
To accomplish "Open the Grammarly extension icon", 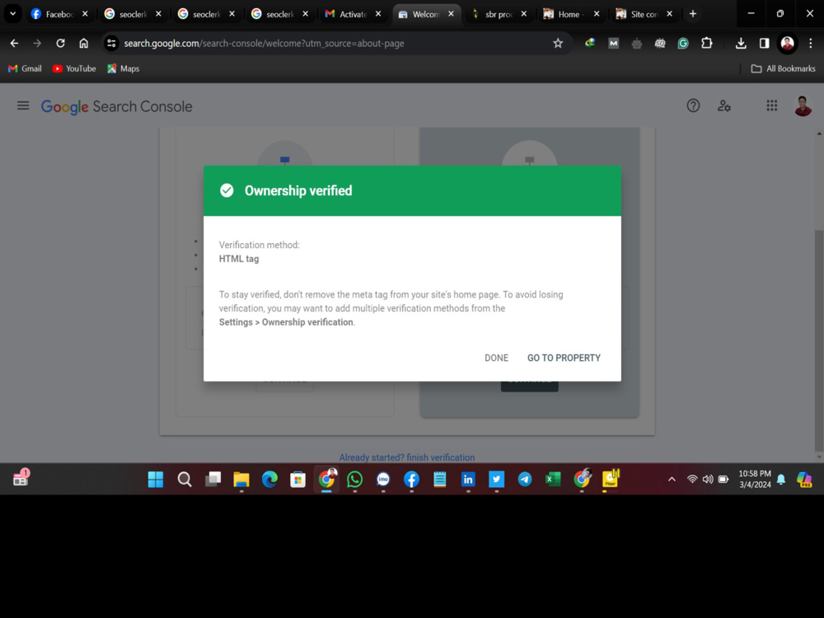I will tap(683, 44).
